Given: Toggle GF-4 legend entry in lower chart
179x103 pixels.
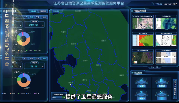Looking at the screenshot, I should (x=37, y=93).
